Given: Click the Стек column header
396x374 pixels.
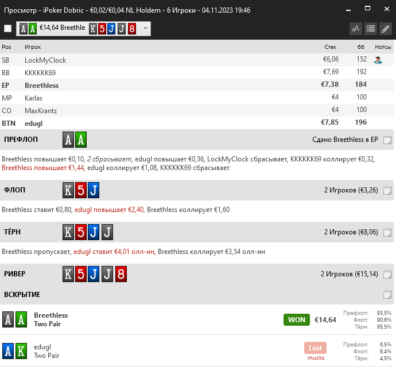Looking at the screenshot, I should pos(331,47).
